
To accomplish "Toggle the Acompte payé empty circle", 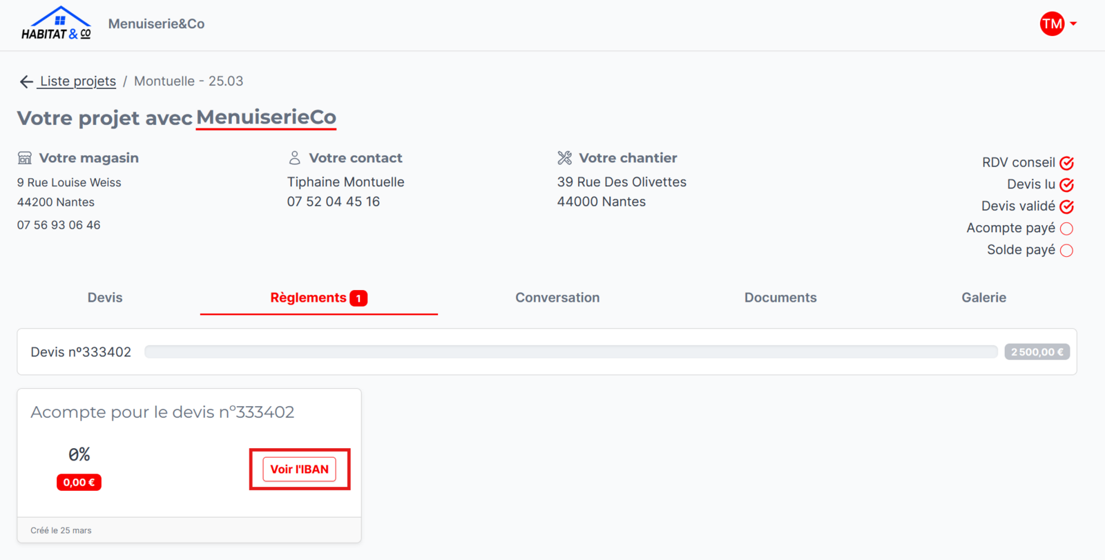I will (x=1066, y=229).
